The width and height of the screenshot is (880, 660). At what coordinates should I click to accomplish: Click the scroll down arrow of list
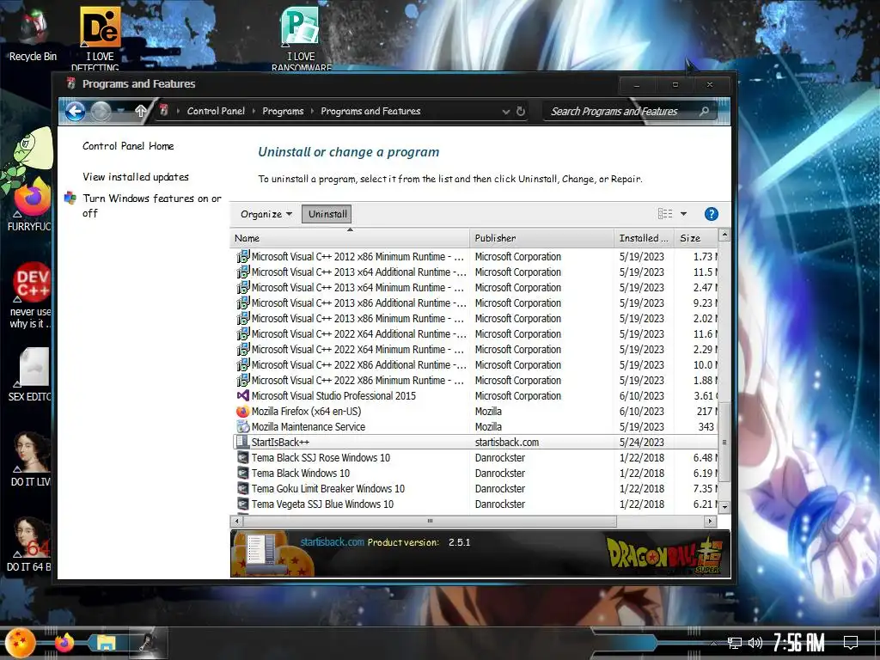[x=724, y=507]
